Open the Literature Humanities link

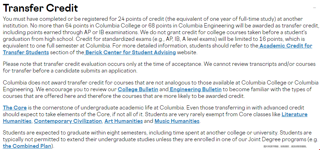(x=295, y=114)
